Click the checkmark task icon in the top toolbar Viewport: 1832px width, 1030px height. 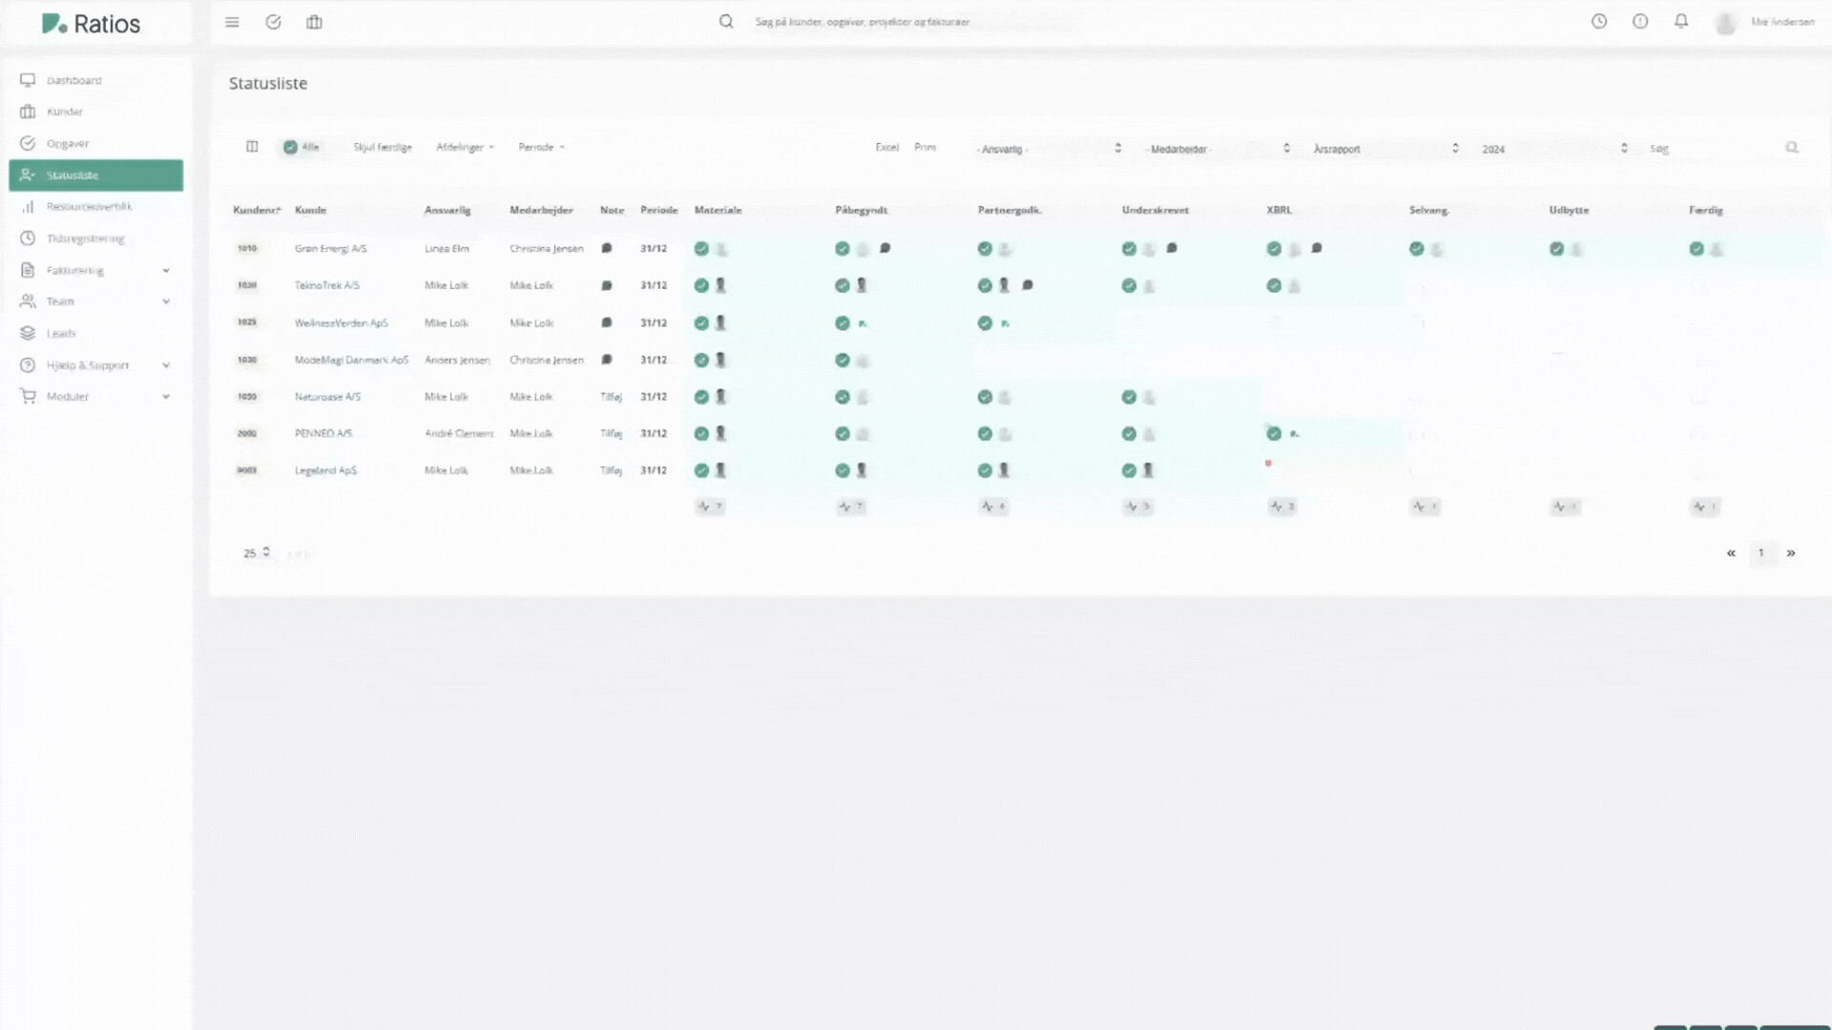pyautogui.click(x=273, y=22)
